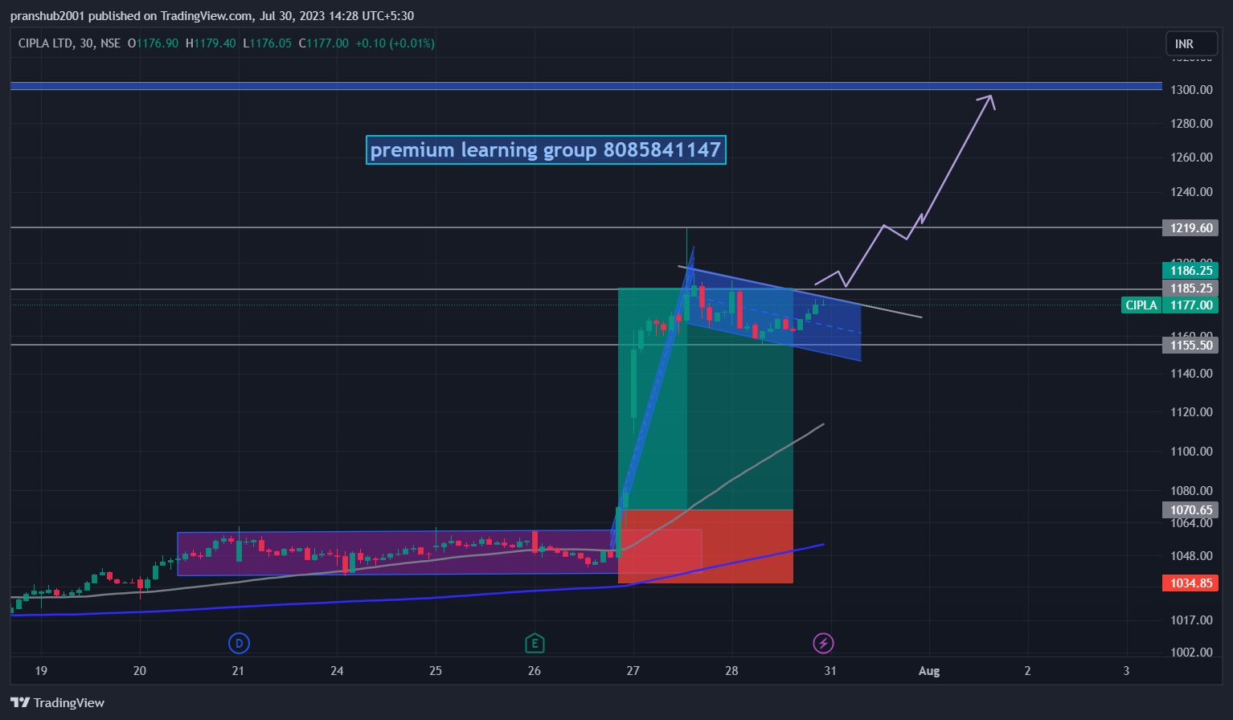This screenshot has width=1233, height=720.
Task: Click the 1070.65 entry price label
Action: (x=1191, y=510)
